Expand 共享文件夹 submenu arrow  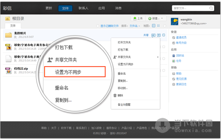[158, 57]
